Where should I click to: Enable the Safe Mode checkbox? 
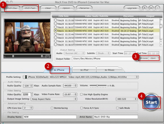click(x=117, y=108)
